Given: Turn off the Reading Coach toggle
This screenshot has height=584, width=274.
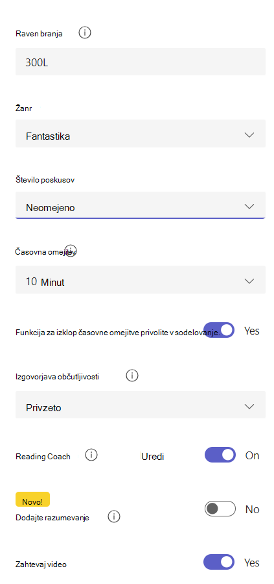Looking at the screenshot, I should [x=220, y=455].
